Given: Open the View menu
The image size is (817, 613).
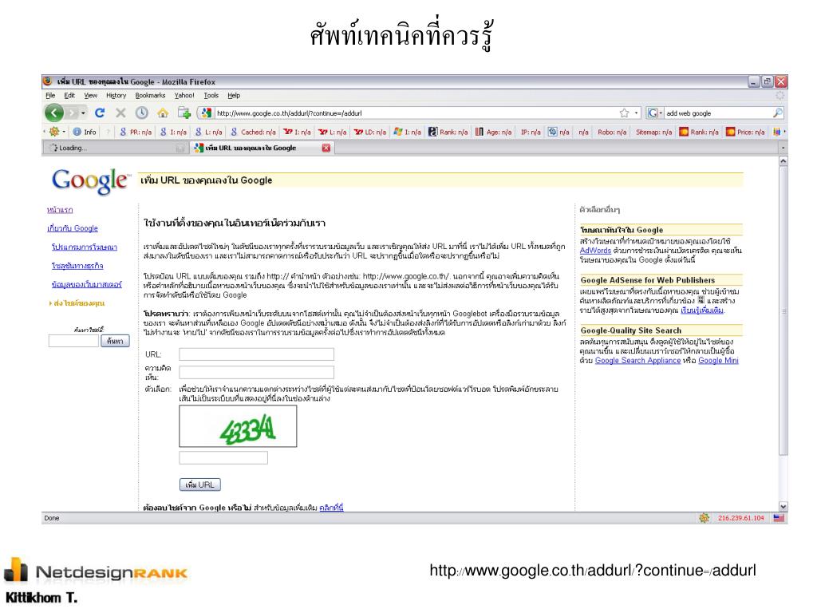Looking at the screenshot, I should point(91,96).
